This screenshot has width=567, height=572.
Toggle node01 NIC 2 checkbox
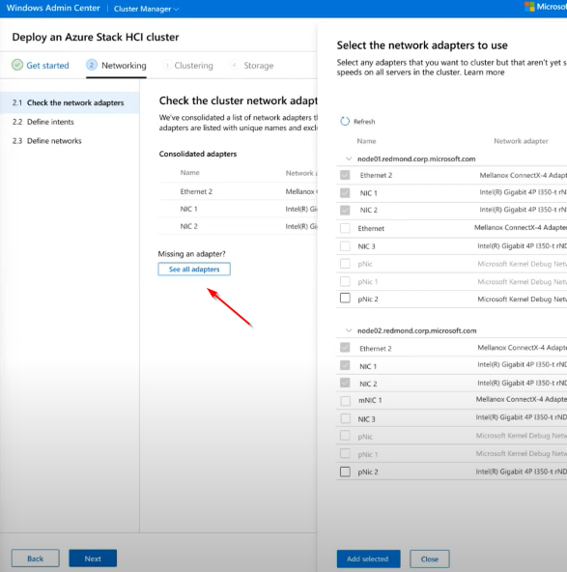[345, 210]
